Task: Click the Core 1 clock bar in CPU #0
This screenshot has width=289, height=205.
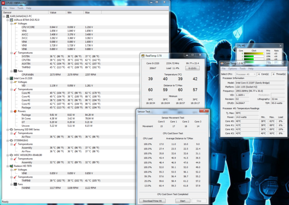Action: coord(254,56)
